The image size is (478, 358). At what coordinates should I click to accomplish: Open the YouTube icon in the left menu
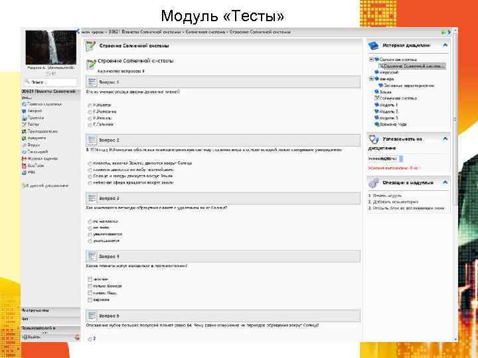pyautogui.click(x=24, y=166)
